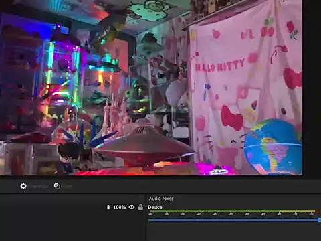Click the small battery-shaped icon beside 100%
This screenshot has height=241, width=321.
click(108, 207)
